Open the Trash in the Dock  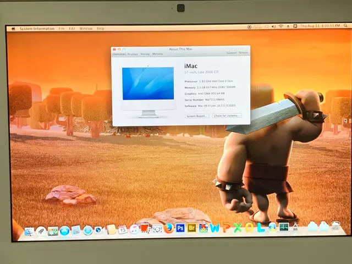click(336, 226)
